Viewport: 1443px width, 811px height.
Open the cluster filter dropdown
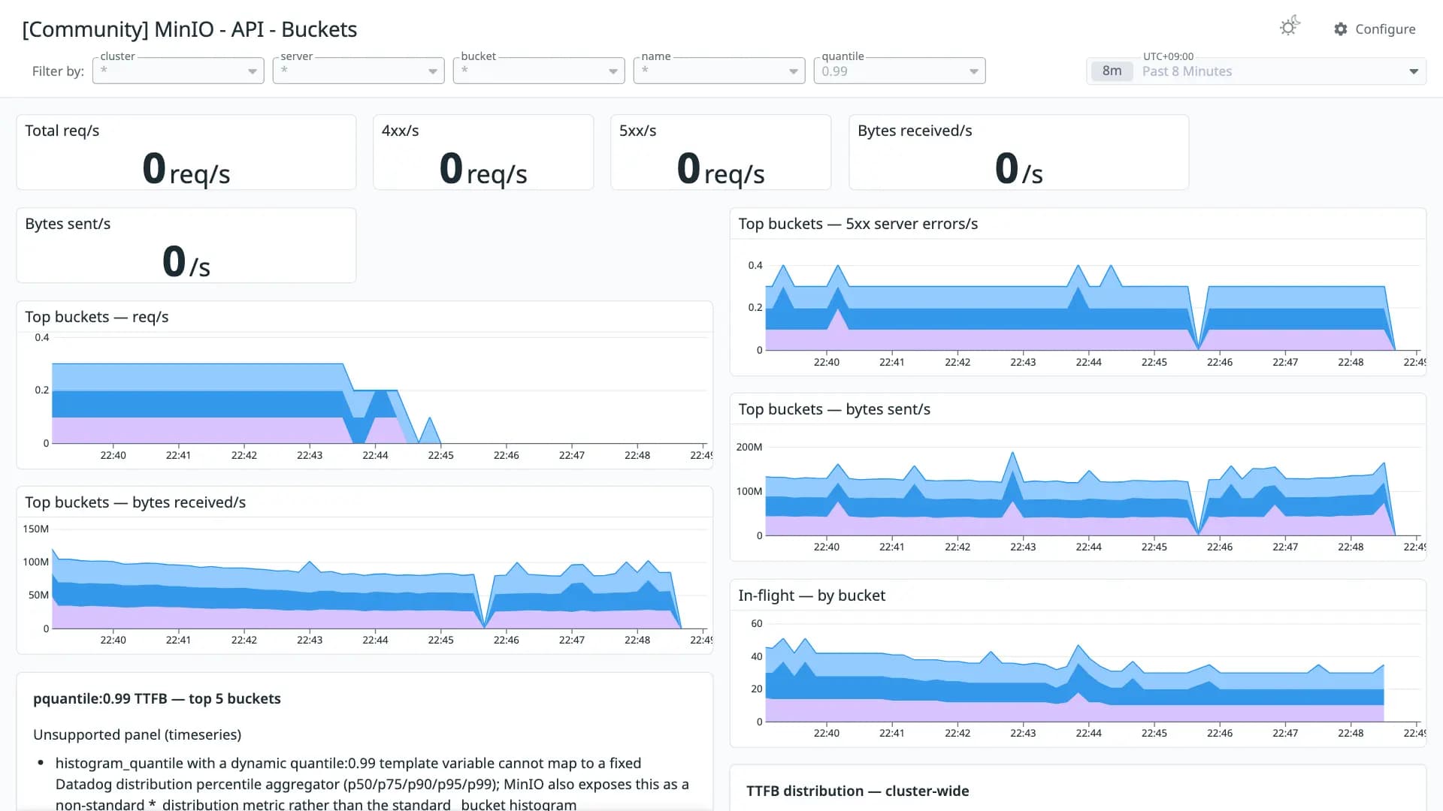pyautogui.click(x=178, y=71)
